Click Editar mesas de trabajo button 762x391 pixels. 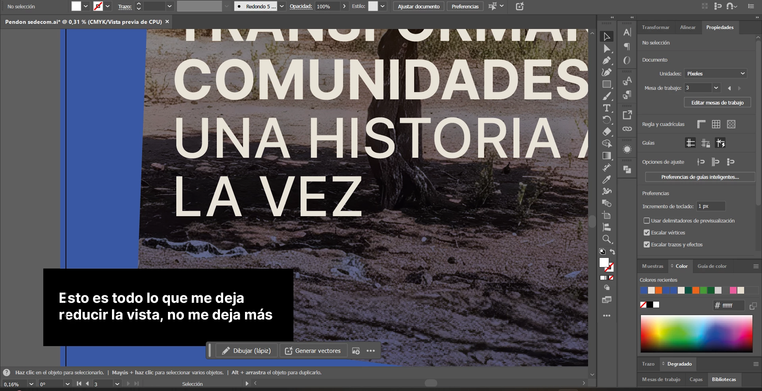pos(717,103)
